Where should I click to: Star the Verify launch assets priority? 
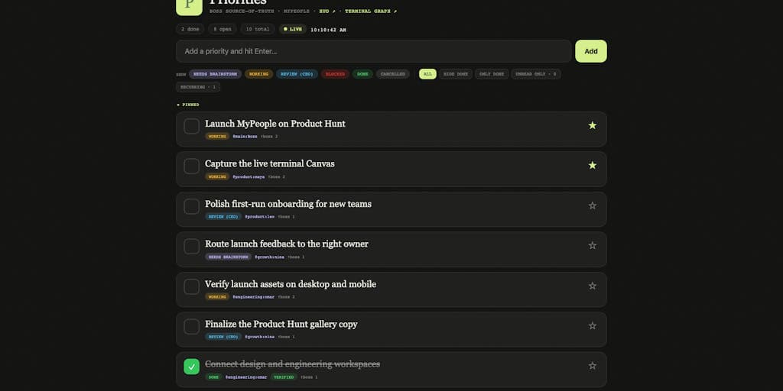593,286
